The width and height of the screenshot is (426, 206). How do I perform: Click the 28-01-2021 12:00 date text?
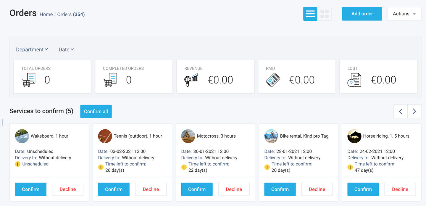[294, 151]
